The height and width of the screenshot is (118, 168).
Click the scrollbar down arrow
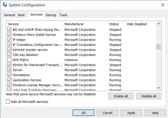click(159, 88)
